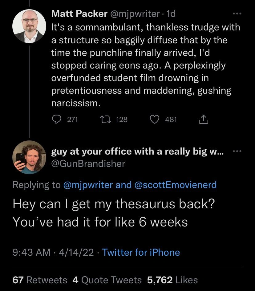
Task: Open GunBrandisher's profile avatar
Action: (29, 158)
